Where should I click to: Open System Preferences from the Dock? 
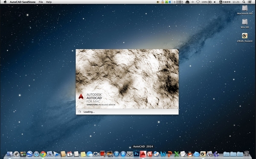(130, 154)
